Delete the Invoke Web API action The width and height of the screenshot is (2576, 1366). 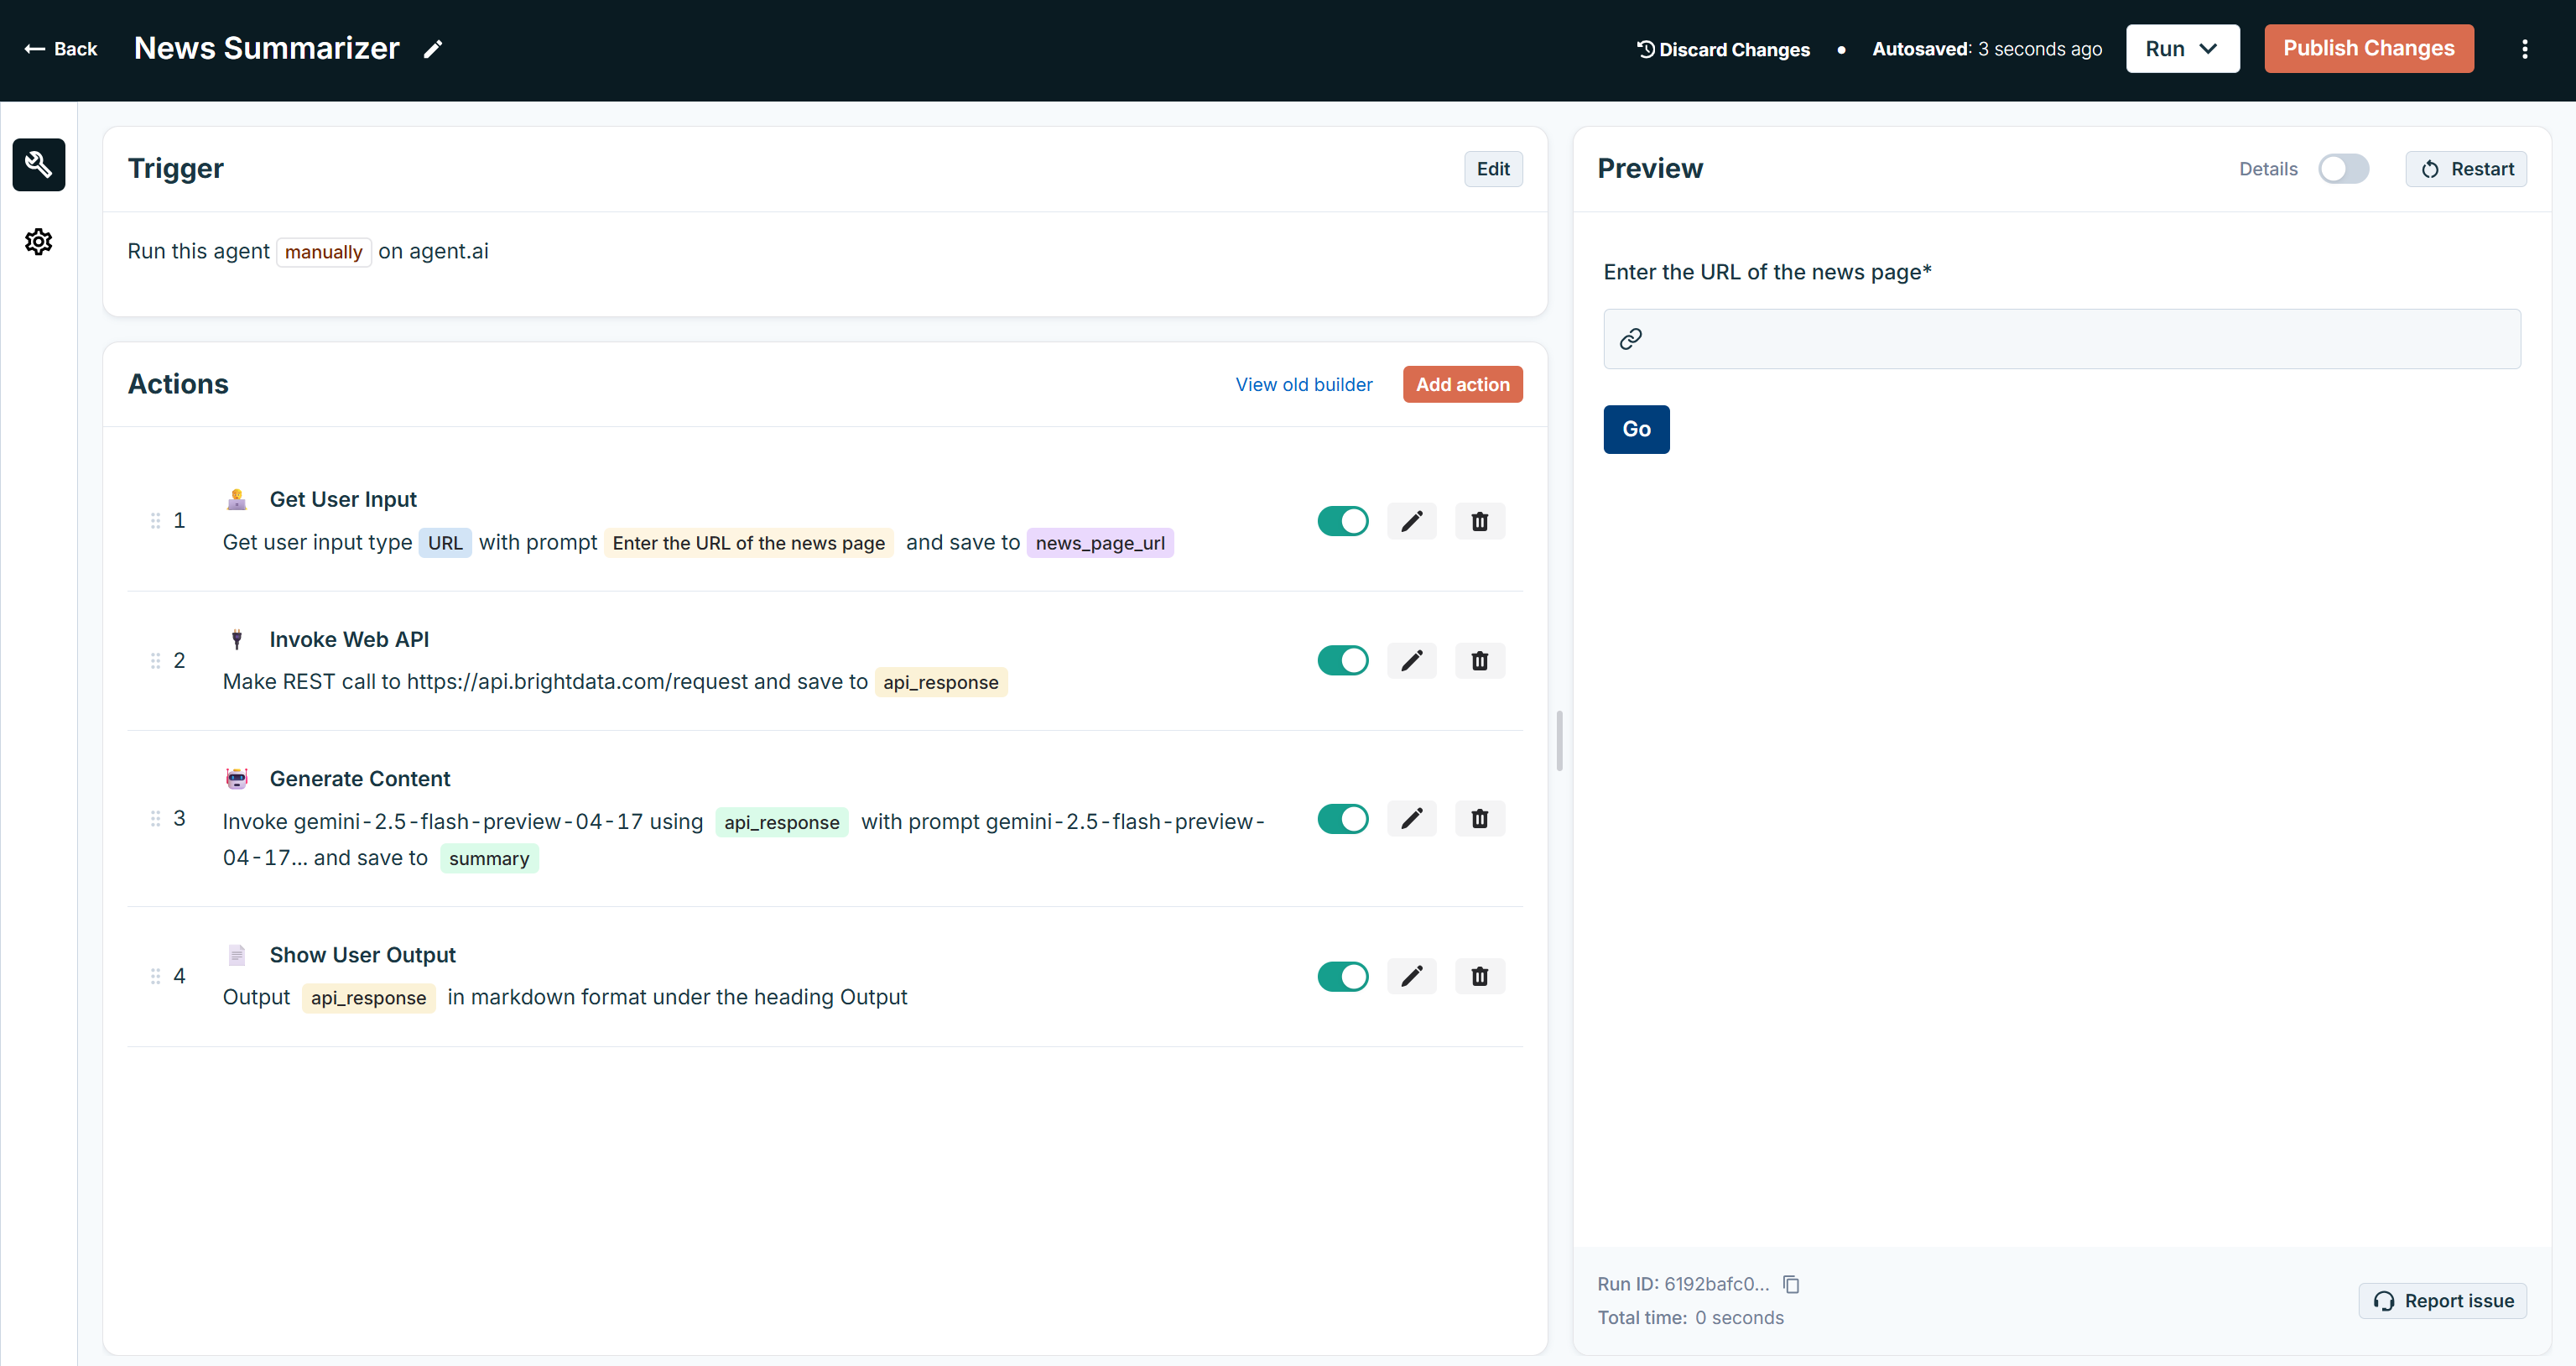click(x=1479, y=661)
